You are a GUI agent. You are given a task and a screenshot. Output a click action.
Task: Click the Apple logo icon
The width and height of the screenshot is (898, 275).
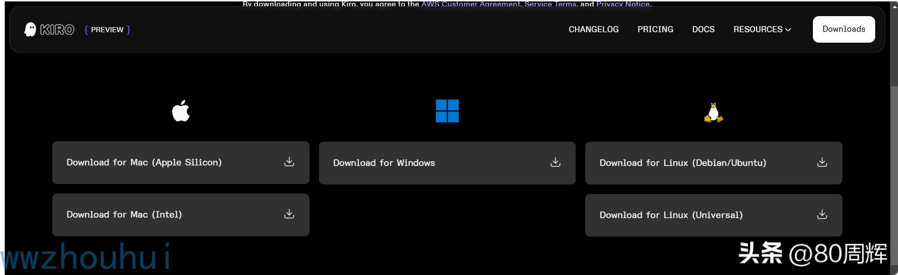coord(181,111)
